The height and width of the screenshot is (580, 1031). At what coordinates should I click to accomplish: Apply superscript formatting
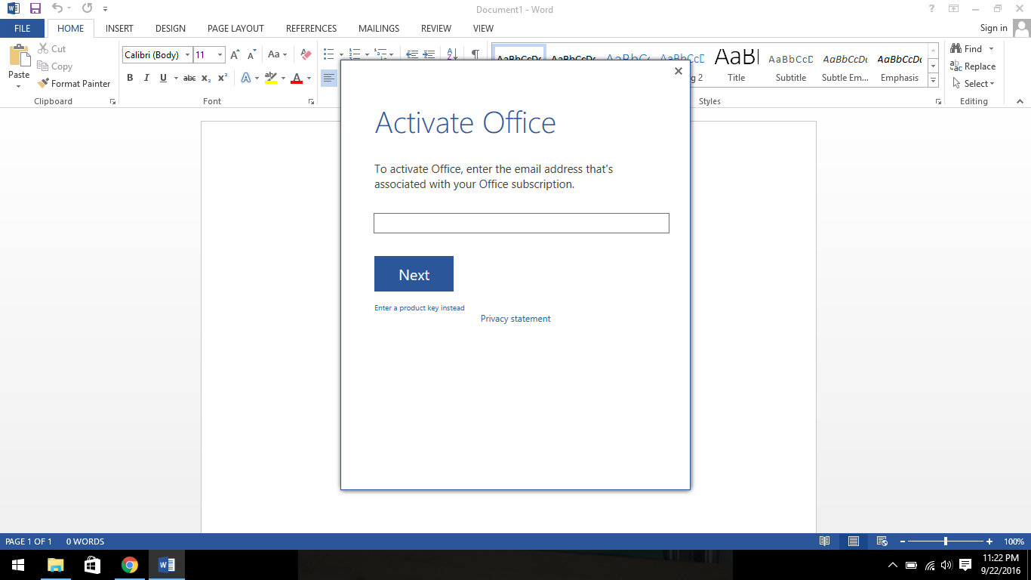coord(223,78)
